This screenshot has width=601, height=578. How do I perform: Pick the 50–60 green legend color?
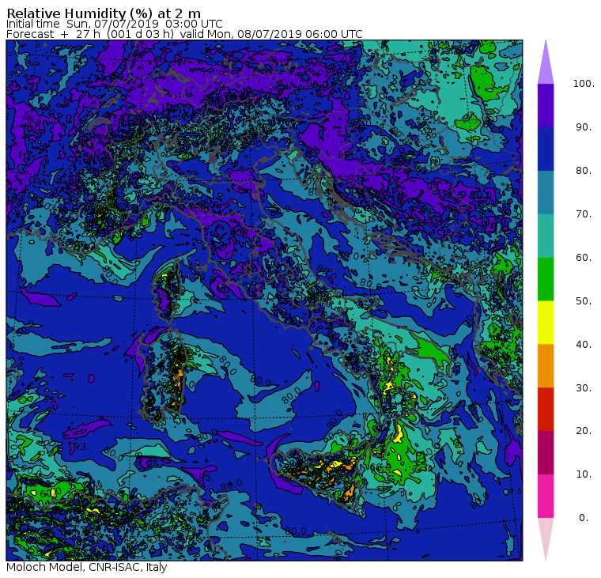coord(546,279)
